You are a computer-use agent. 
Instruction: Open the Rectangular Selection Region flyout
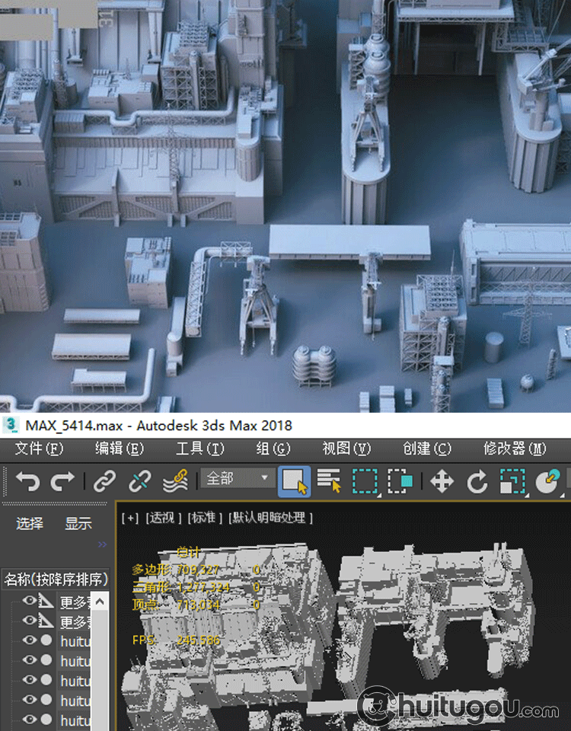point(365,481)
